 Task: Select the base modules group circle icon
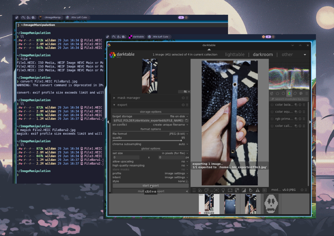pyautogui.click(x=283, y=94)
